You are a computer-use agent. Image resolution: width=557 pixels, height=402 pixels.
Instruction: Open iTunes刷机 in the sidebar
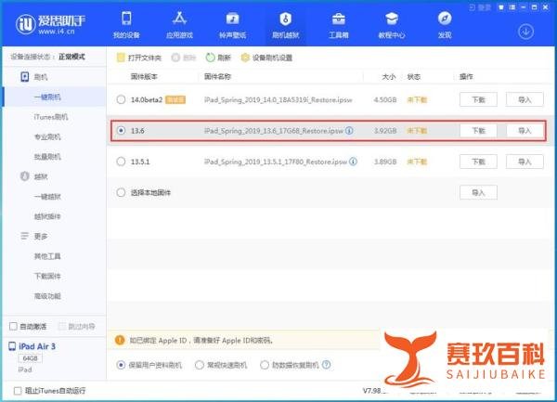pyautogui.click(x=51, y=117)
